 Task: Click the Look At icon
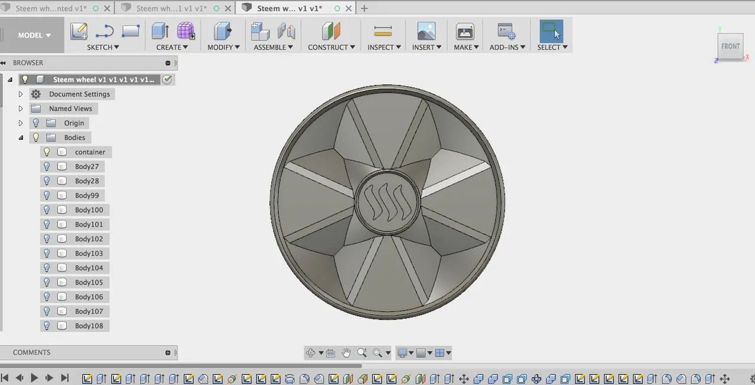pyautogui.click(x=330, y=353)
